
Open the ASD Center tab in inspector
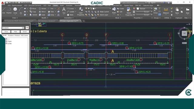tap(24, 35)
